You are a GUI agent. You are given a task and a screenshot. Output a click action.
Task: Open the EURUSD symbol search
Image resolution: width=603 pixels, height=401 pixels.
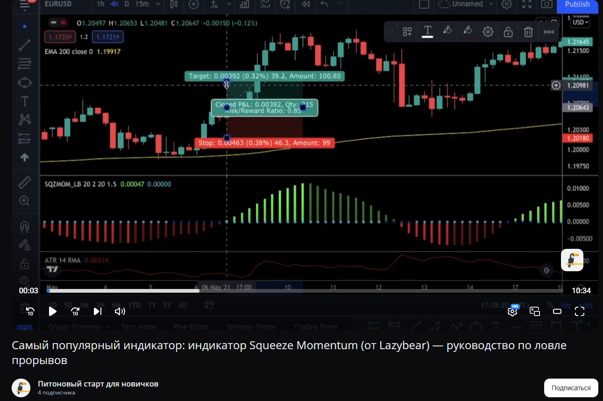(59, 4)
